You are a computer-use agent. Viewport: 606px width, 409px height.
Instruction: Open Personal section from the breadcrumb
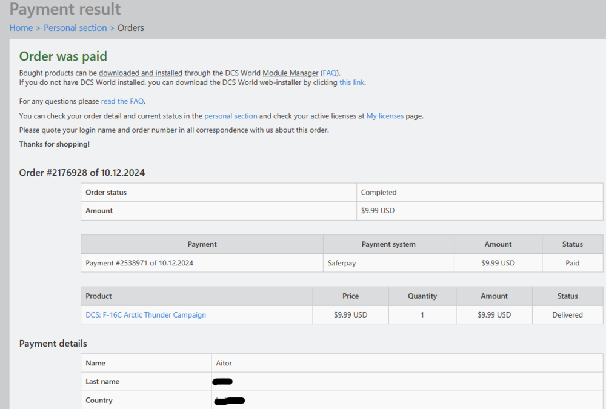tap(75, 28)
